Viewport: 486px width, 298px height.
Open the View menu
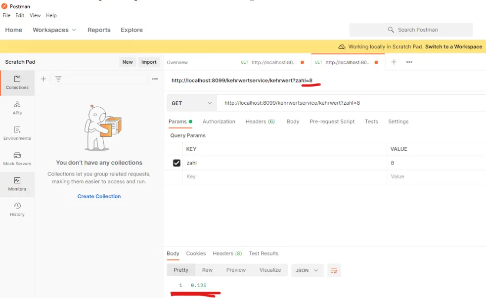[35, 15]
